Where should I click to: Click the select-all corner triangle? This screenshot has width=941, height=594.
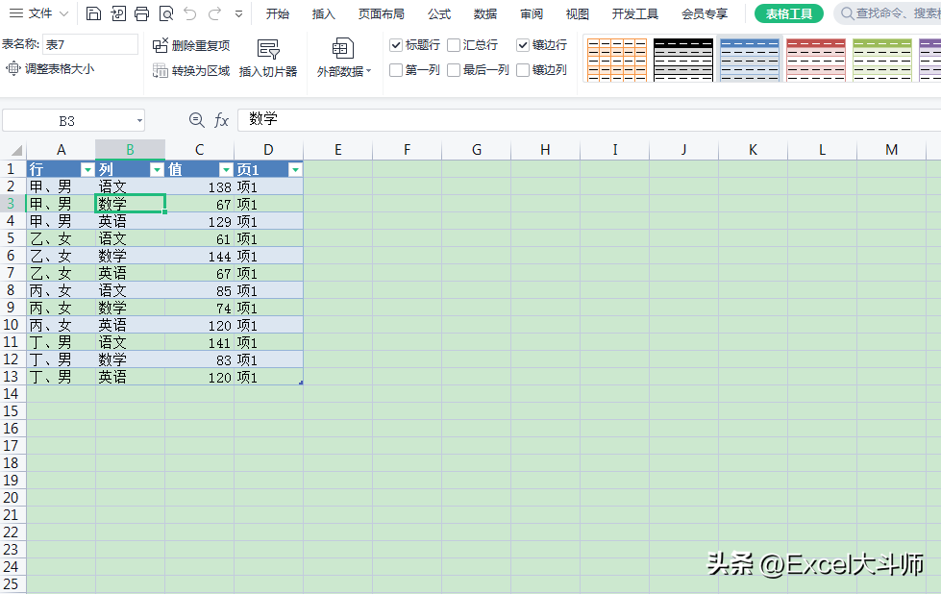point(16,151)
